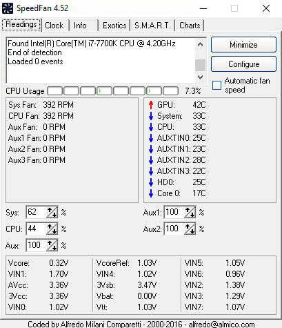
Task: Click the Sys Fan 392 RPM reading
Action: click(41, 105)
